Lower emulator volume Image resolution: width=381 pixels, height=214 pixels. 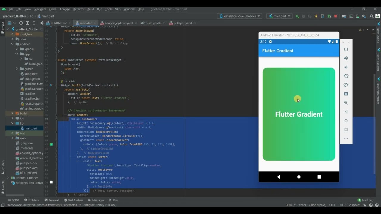coord(346,67)
